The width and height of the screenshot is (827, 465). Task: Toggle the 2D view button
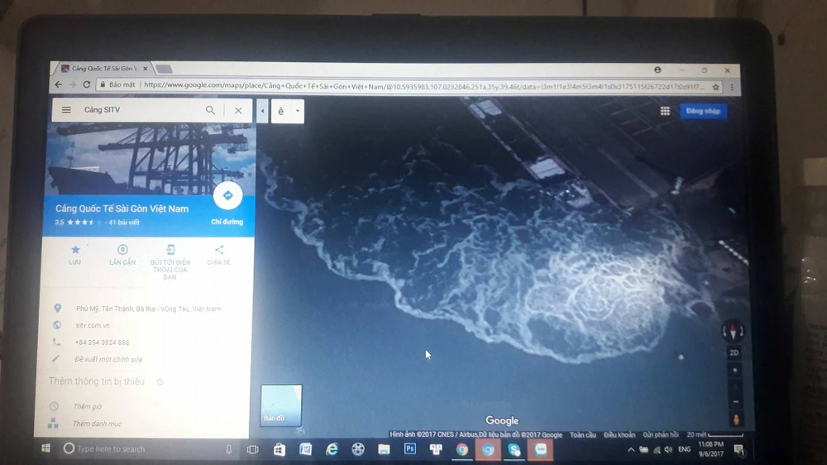coord(734,352)
